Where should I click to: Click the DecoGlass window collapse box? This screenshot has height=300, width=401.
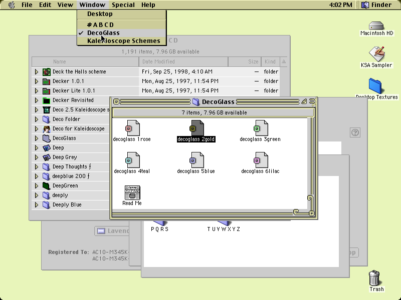click(312, 101)
